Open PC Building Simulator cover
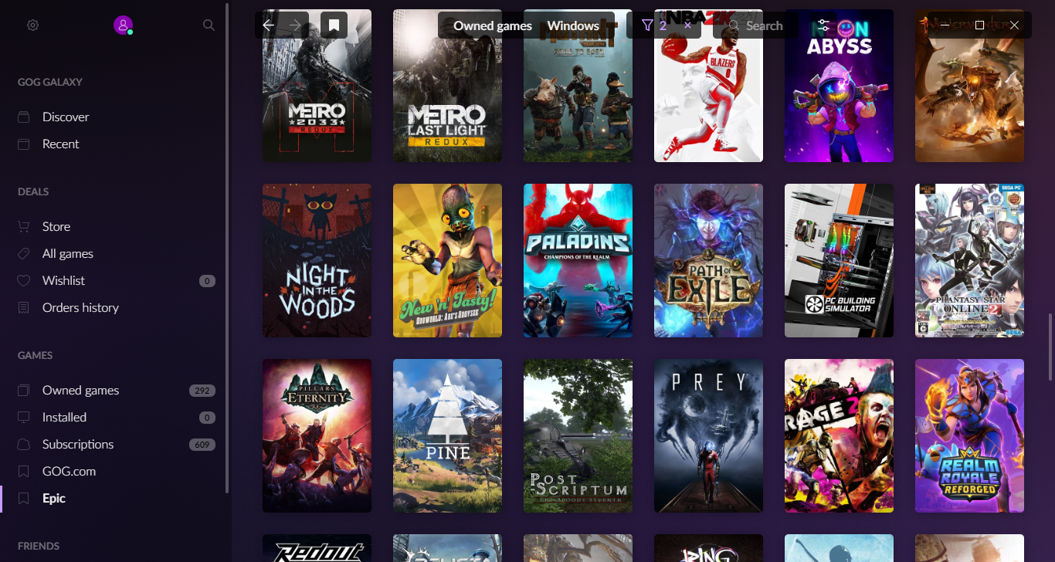This screenshot has width=1055, height=562. [x=839, y=260]
